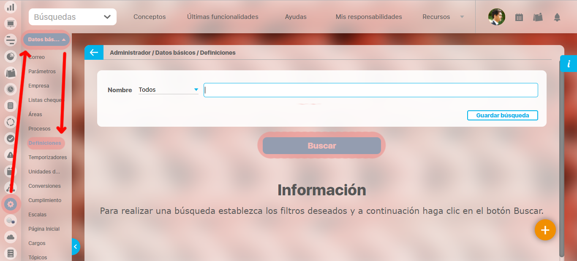577x261 pixels.
Task: Click the pinned notes icon
Action: [x=538, y=17]
